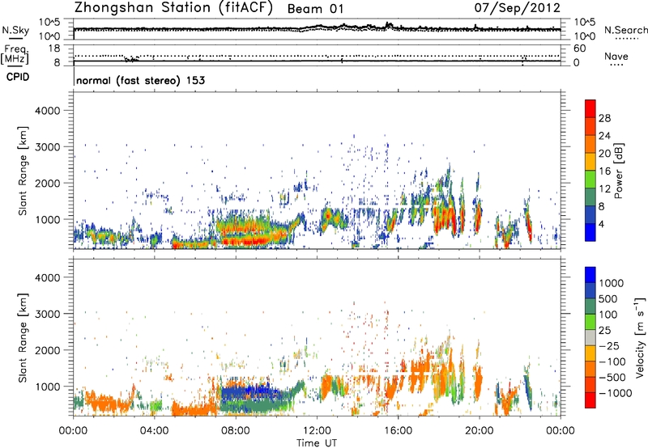Click the "4000" tick on the velocity panel
This screenshot has height=448, width=648.
tap(47, 277)
